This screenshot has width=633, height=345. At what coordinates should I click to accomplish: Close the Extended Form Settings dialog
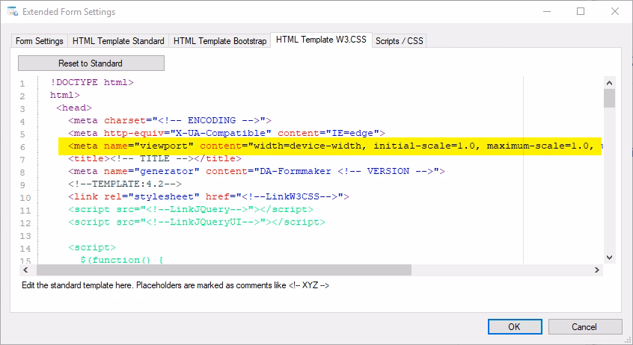click(x=615, y=12)
